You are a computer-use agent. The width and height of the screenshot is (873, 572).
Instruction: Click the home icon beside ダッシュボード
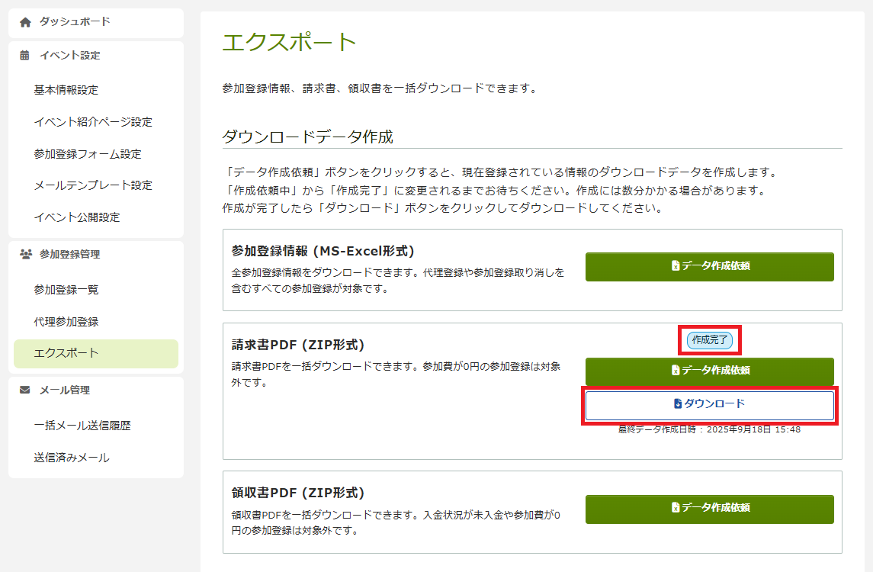25,22
